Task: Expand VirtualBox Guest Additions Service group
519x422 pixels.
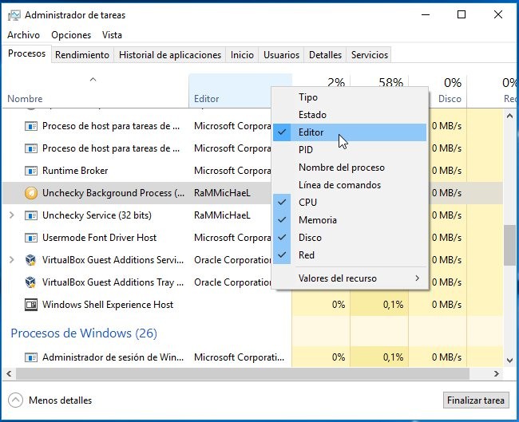Action: click(x=11, y=260)
